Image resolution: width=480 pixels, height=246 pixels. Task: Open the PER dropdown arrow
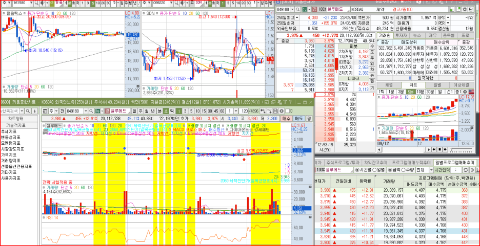point(448,23)
